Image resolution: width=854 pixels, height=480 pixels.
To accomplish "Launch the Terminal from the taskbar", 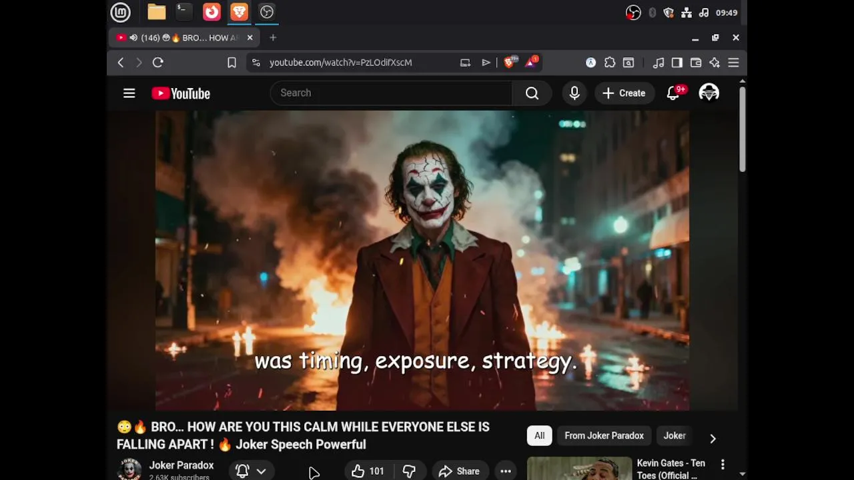I will [183, 11].
